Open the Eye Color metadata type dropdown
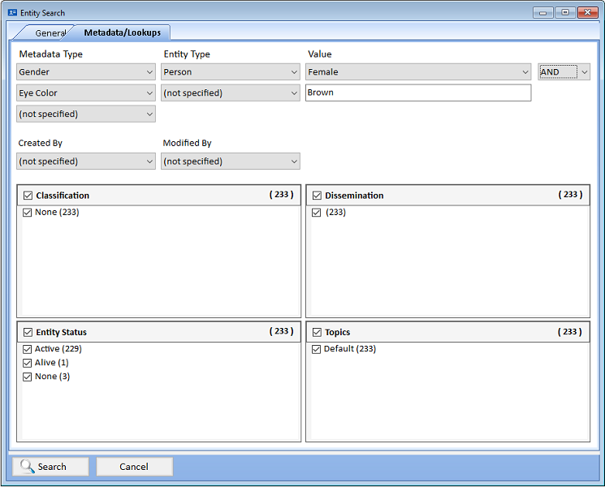605x487 pixels. click(x=86, y=93)
